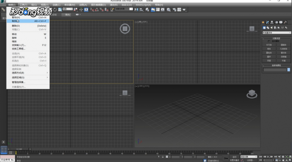
Task: Click the time slider 0 / 100 handle
Action: [19, 149]
